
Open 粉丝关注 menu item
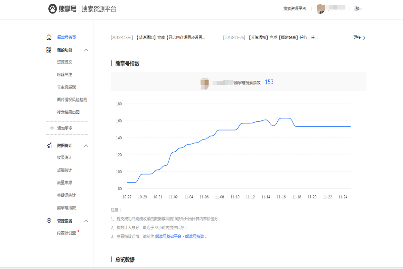[64, 74]
